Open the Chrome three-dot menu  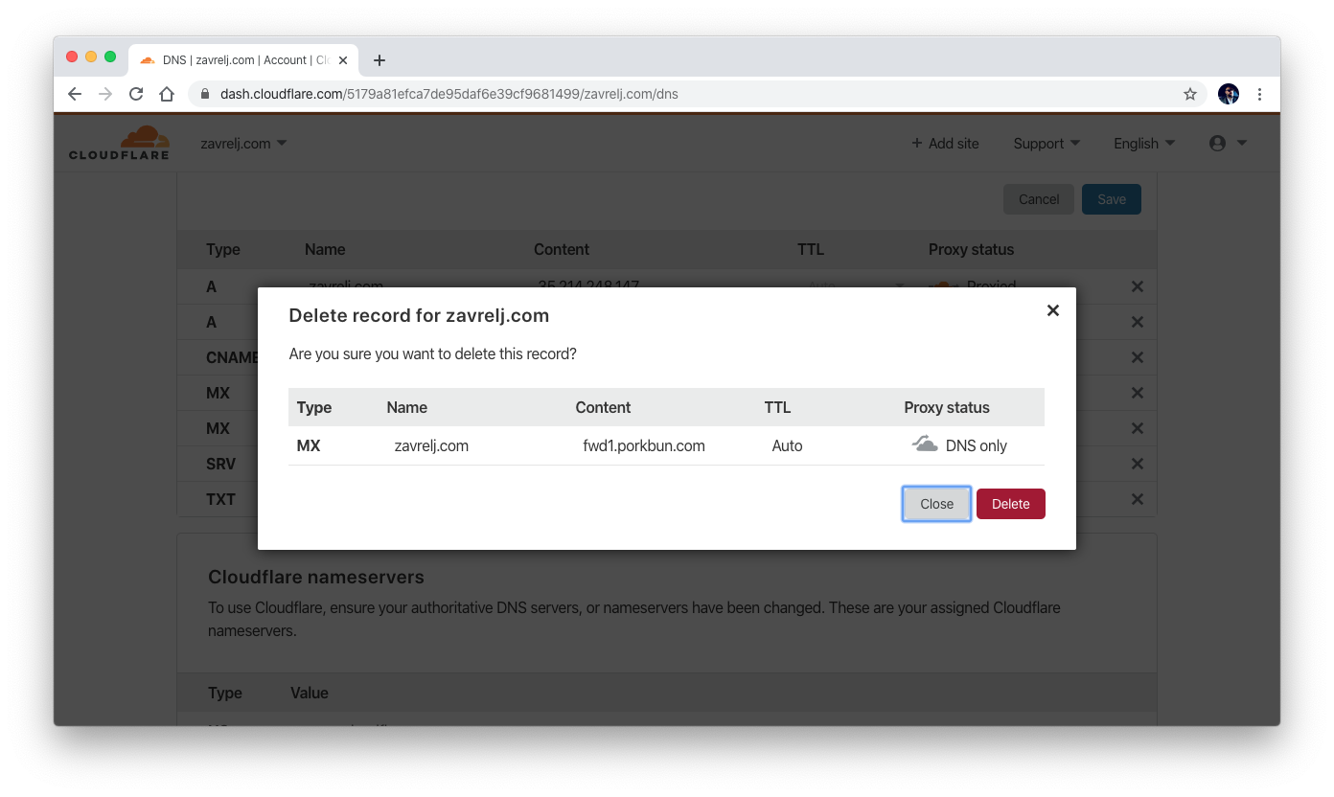coord(1259,94)
